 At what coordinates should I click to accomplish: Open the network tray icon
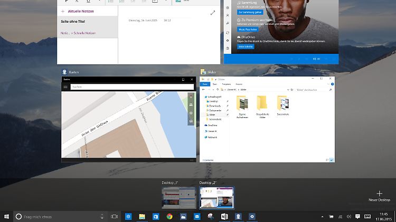pos(340,217)
